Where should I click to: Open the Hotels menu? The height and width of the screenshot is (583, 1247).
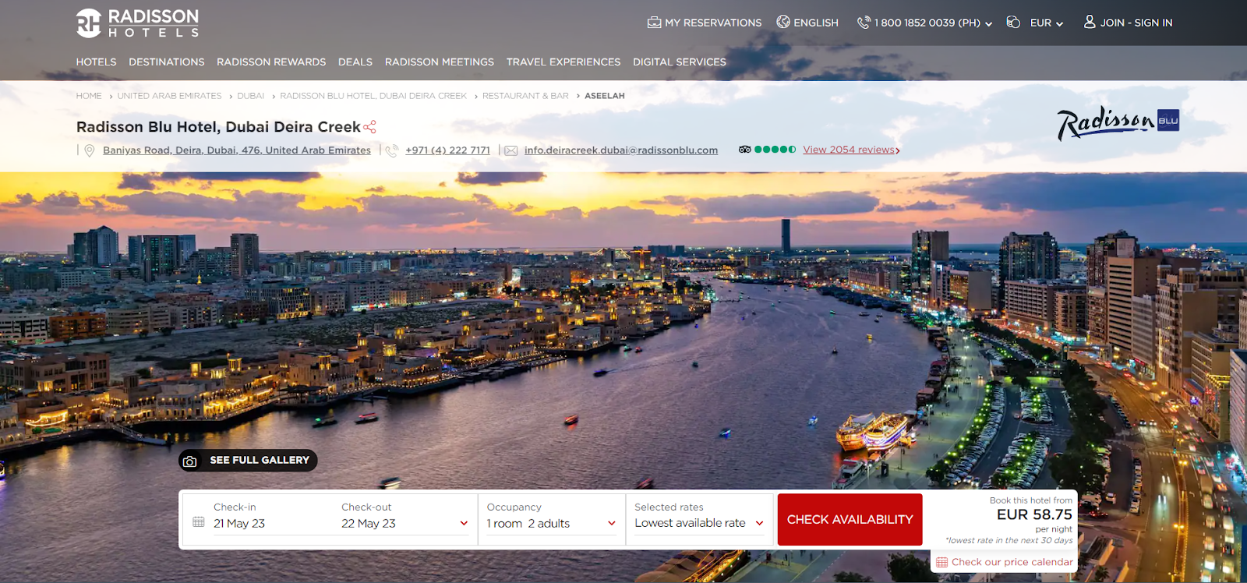pos(96,62)
